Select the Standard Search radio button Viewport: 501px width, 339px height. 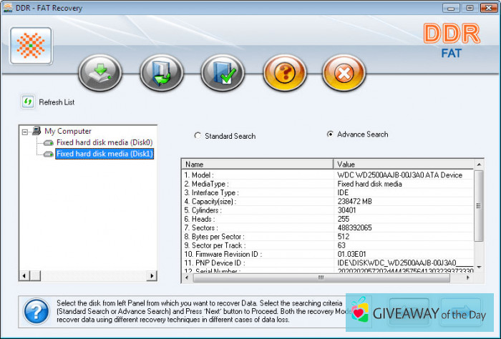(198, 136)
